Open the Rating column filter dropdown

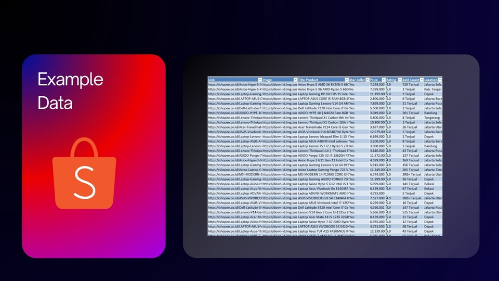pyautogui.click(x=399, y=80)
